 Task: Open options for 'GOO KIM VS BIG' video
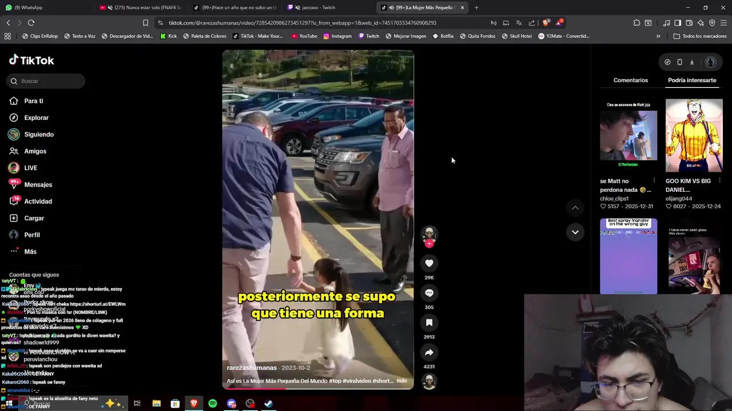pyautogui.click(x=719, y=180)
